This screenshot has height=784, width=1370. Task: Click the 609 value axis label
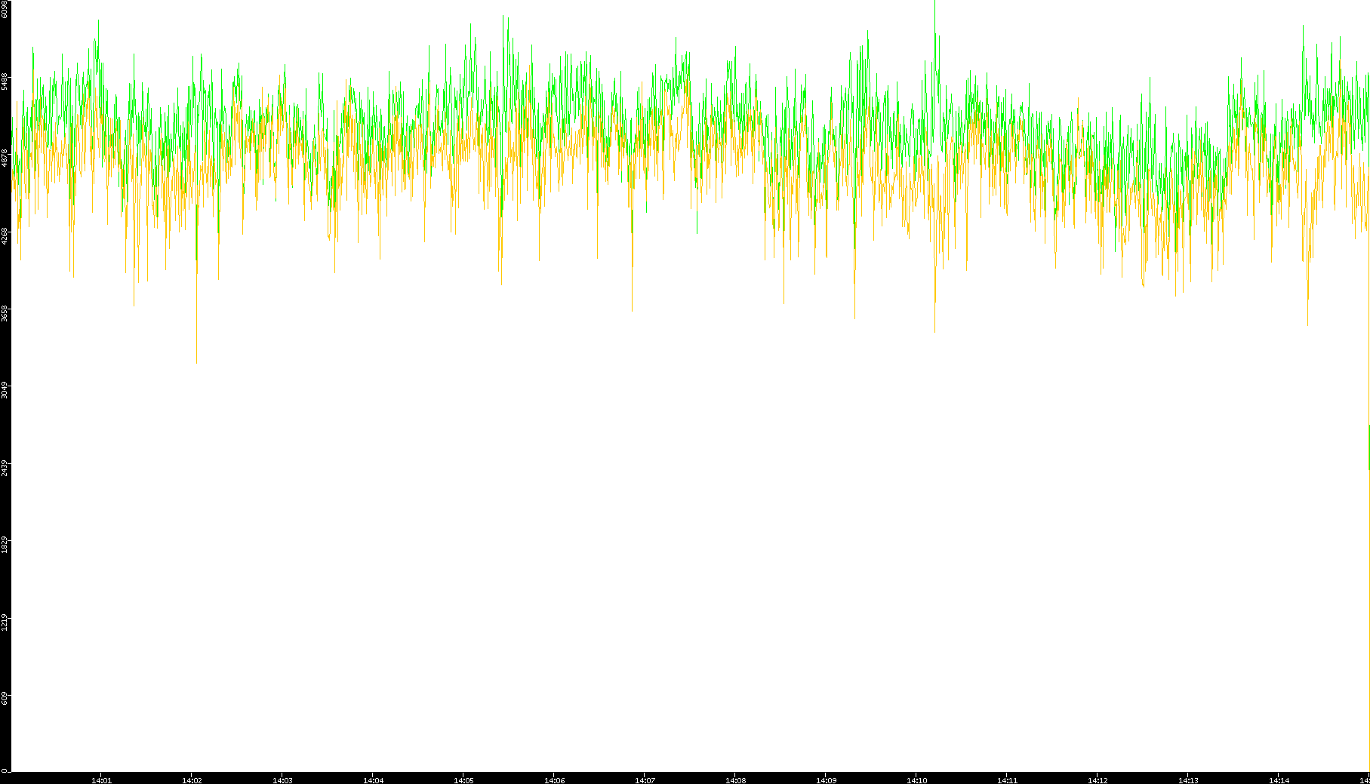click(x=5, y=699)
